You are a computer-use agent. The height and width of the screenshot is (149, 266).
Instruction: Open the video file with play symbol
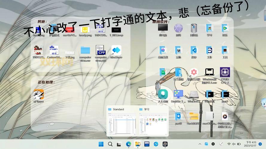(225, 116)
